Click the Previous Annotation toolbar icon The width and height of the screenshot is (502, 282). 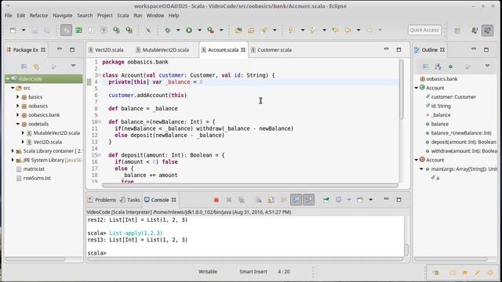pos(312,30)
